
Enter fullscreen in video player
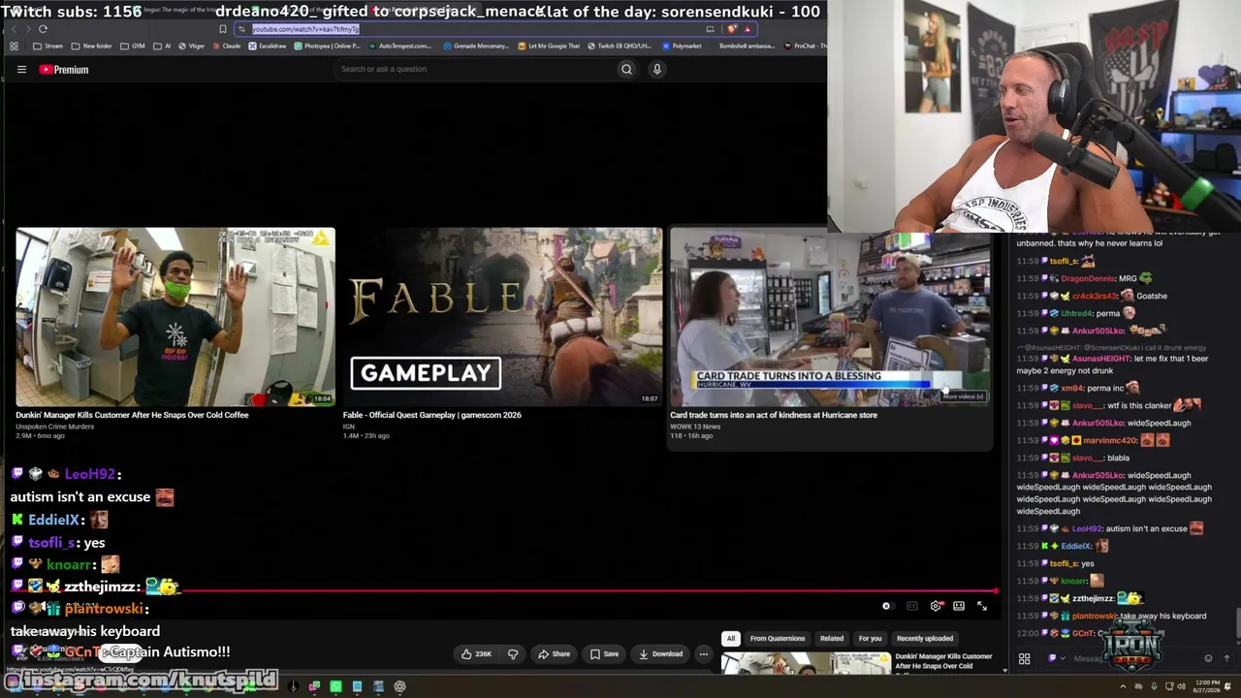982,606
